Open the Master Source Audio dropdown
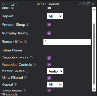97x96 pixels. tap(55, 71)
